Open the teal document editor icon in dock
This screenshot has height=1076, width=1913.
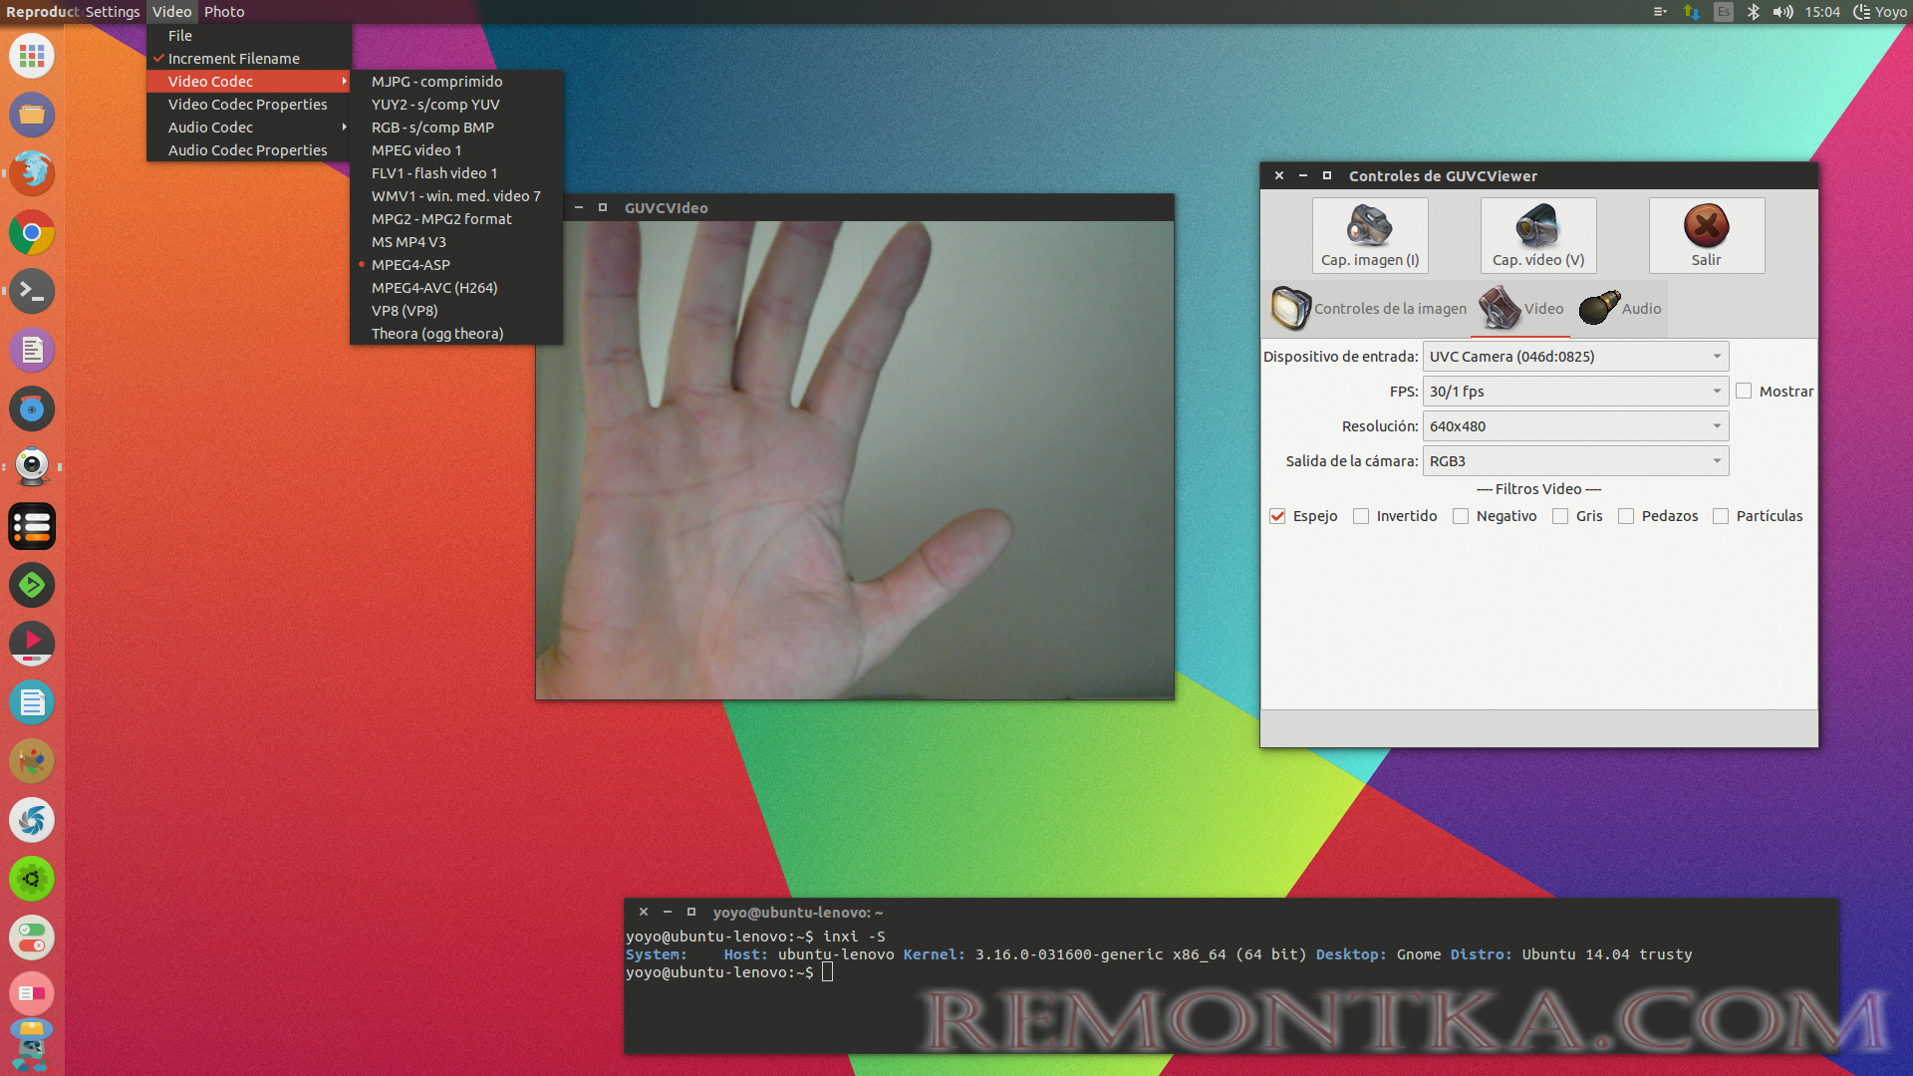coord(32,702)
